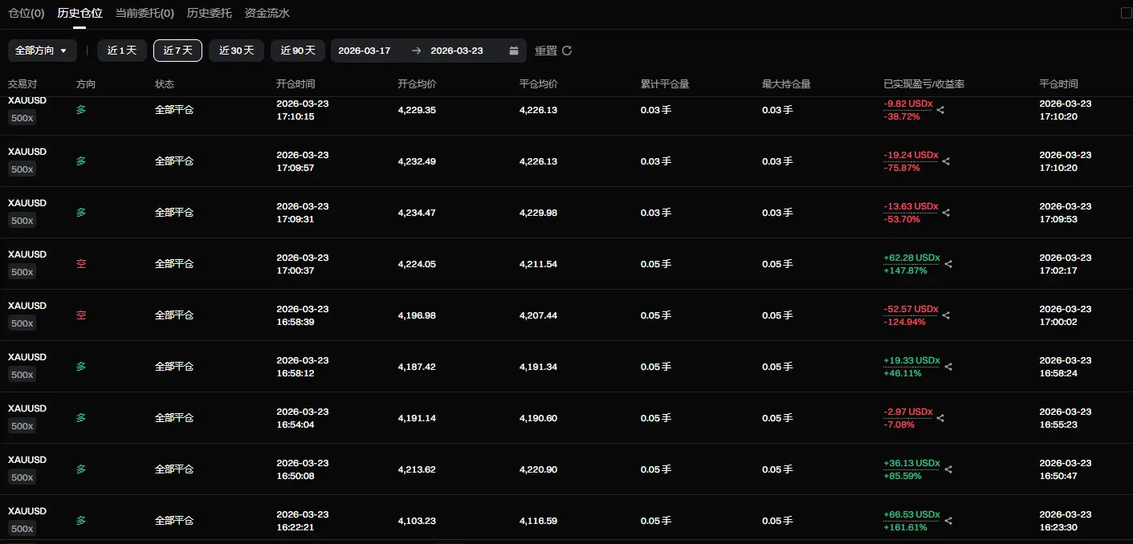Click opening price 4,234.47

click(417, 213)
